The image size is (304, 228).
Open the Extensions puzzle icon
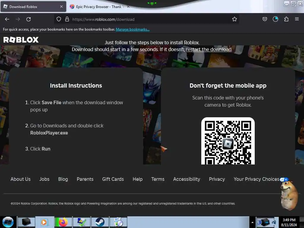pyautogui.click(x=286, y=19)
